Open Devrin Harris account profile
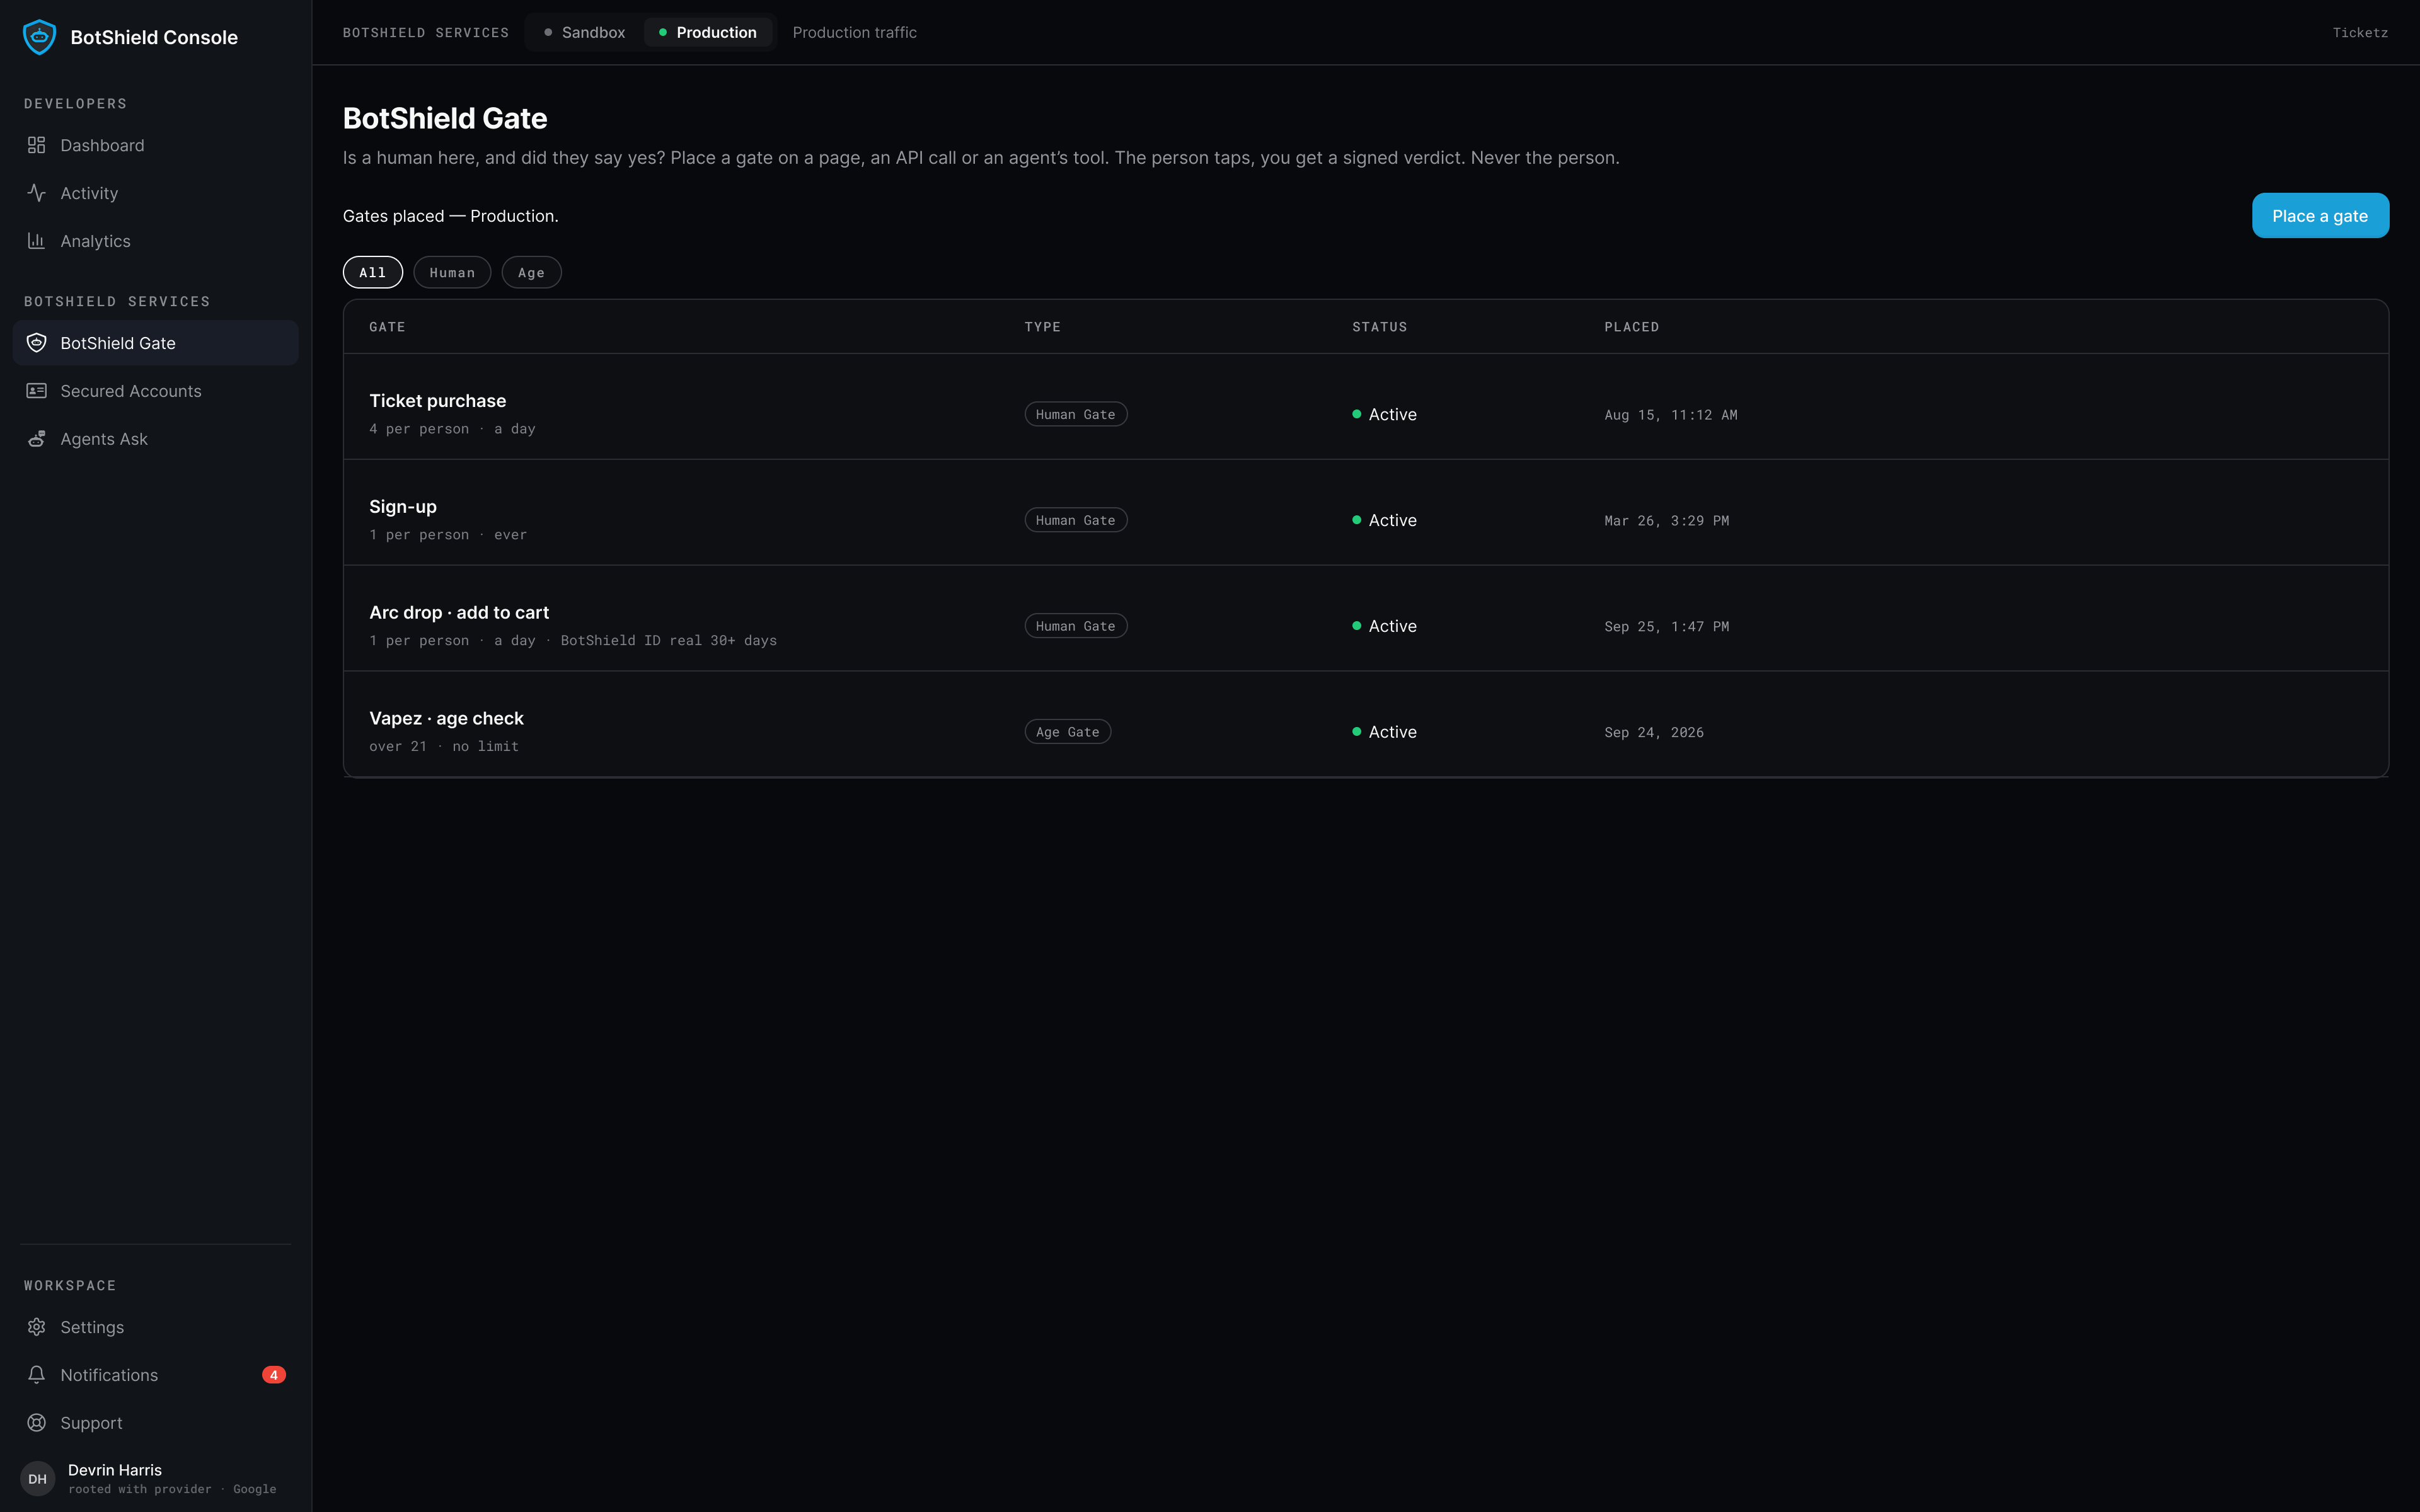The height and width of the screenshot is (1512, 2420). (x=155, y=1478)
